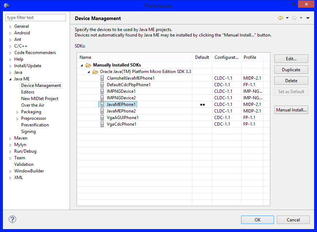Screen dimensions: 317x232
Task: Click the back navigation arrow icon
Action: coord(280,18)
